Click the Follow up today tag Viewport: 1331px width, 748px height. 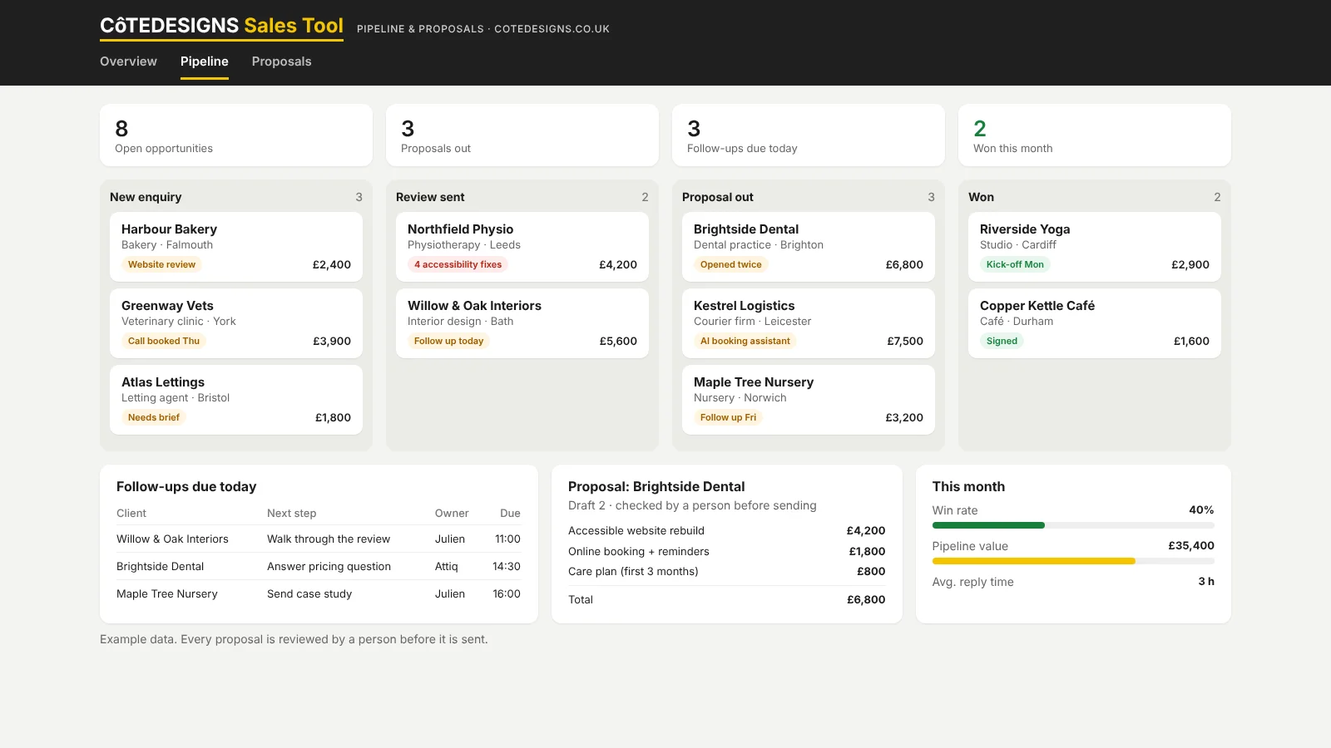[x=448, y=341]
